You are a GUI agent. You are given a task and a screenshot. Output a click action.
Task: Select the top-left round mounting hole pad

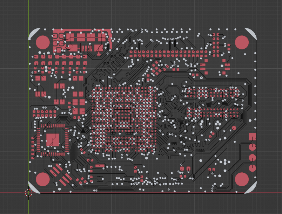pos(43,42)
